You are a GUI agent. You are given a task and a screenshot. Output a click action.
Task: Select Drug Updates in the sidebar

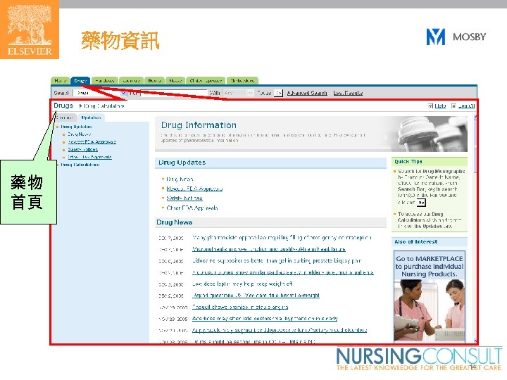pyautogui.click(x=76, y=127)
